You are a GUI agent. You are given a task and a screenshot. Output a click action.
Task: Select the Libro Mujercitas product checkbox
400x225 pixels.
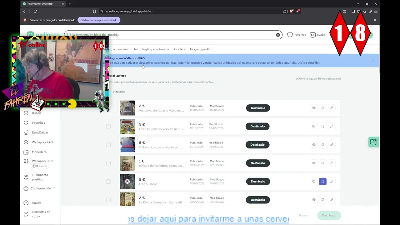(x=108, y=126)
